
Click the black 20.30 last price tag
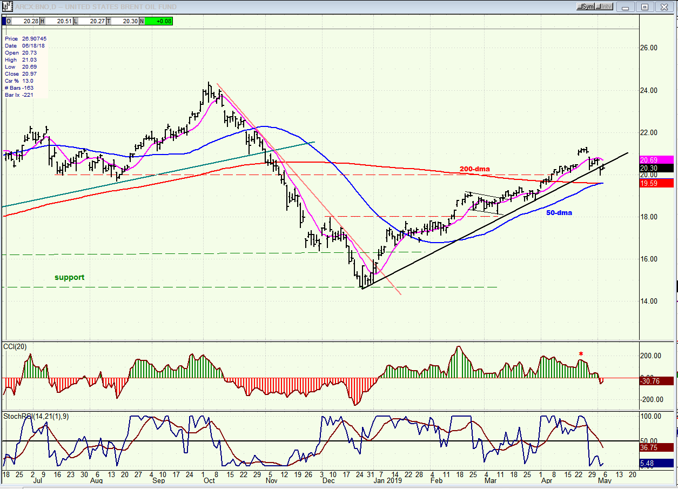[656, 168]
